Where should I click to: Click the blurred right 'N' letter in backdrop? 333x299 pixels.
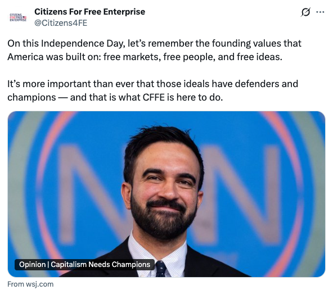240,194
